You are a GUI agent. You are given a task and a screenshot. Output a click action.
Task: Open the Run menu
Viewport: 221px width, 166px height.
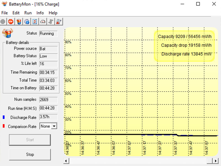coord(28,13)
